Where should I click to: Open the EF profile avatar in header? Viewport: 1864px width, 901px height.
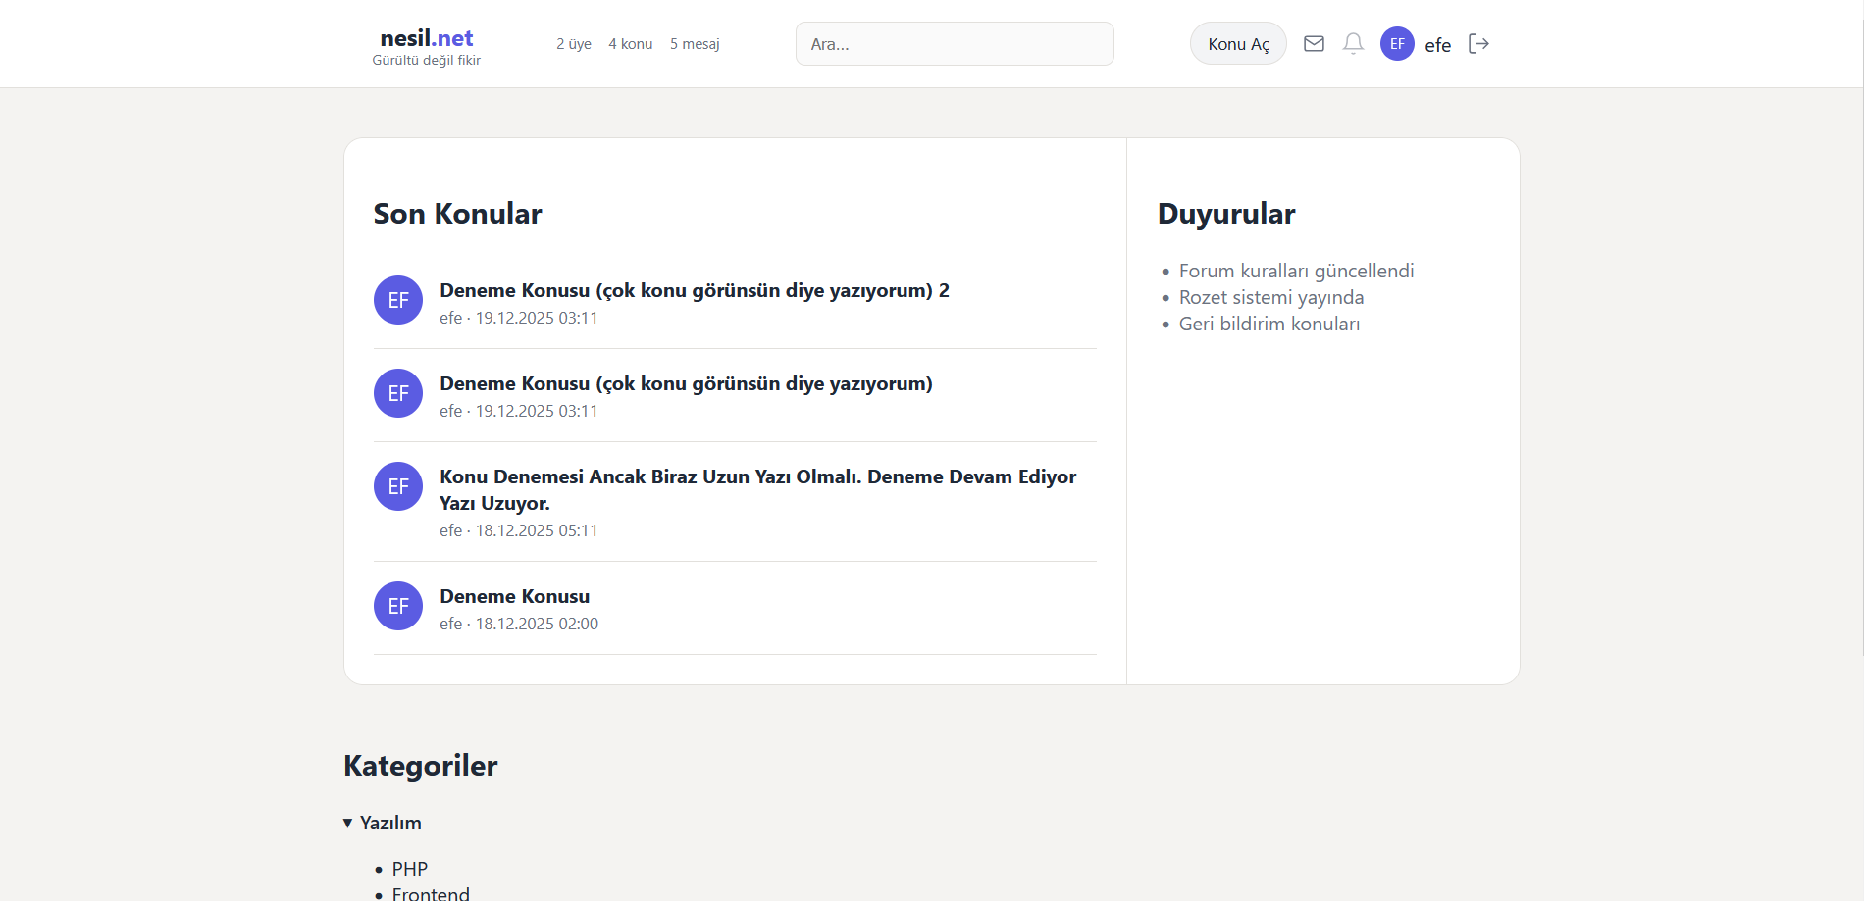click(x=1397, y=43)
